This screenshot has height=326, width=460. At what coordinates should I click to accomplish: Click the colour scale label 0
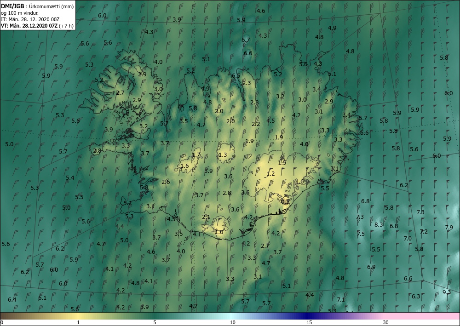[2, 322]
